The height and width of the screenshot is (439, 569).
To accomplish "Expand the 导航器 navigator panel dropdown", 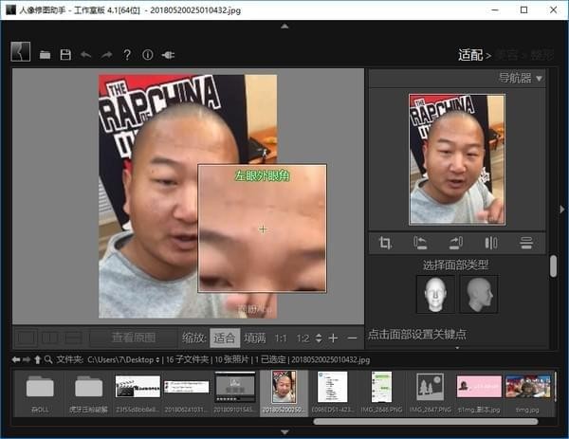I will (539, 78).
